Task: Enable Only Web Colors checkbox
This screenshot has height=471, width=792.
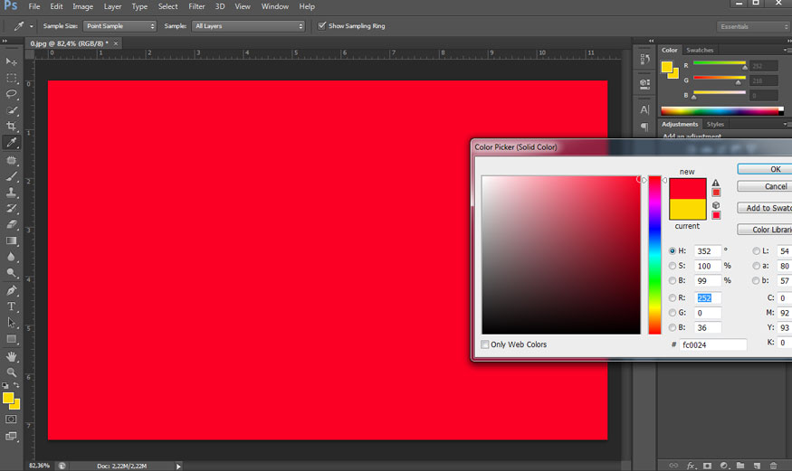Action: click(486, 344)
